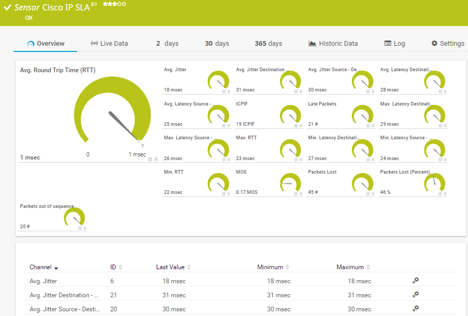
Task: Open the Historic Data tab
Action: click(x=333, y=44)
